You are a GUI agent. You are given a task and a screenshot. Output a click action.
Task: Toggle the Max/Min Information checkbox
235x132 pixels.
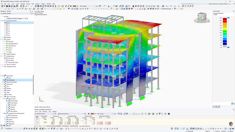pos(3,82)
